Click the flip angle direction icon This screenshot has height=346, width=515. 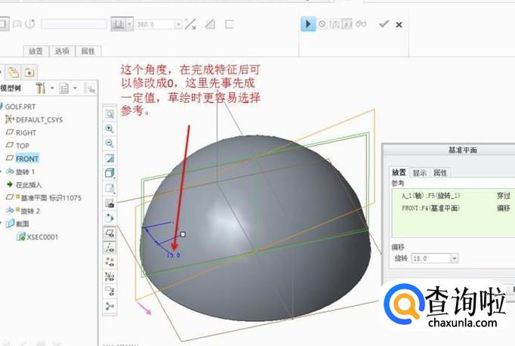[x=190, y=24]
